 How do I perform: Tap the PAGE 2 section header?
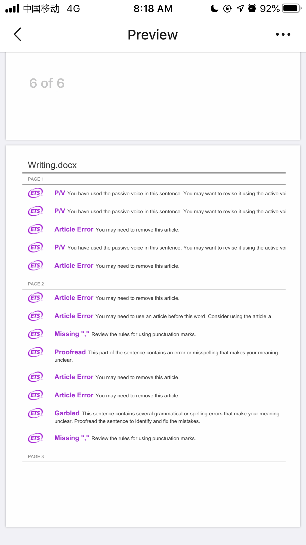point(36,284)
